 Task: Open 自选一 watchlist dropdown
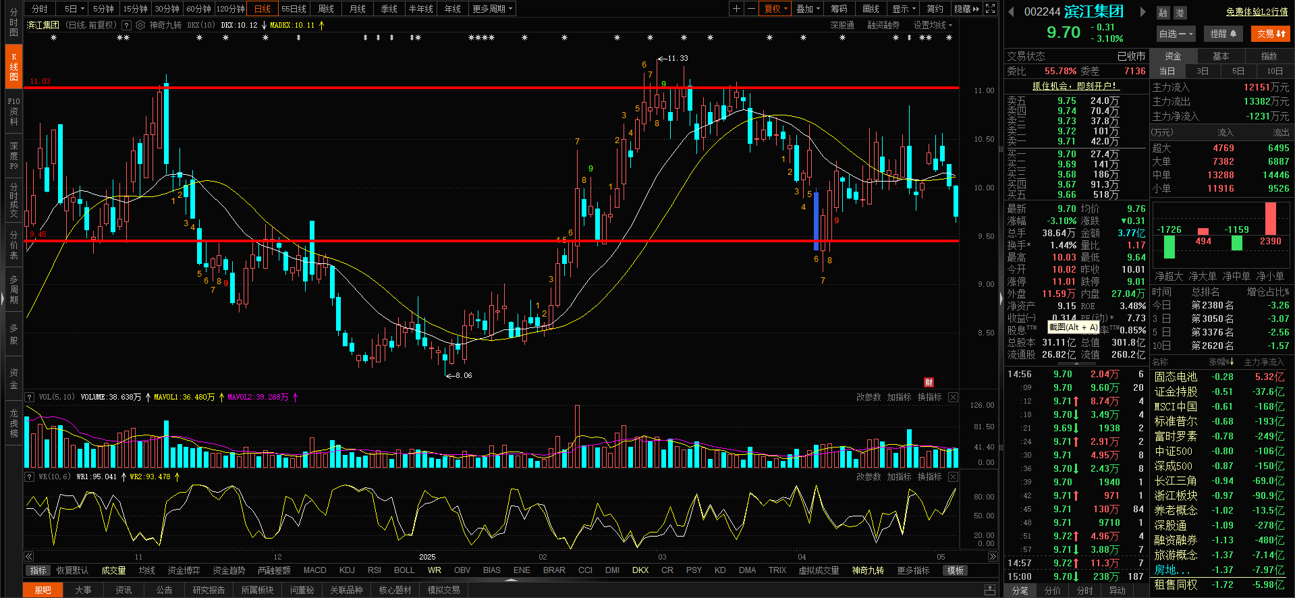[x=1176, y=34]
